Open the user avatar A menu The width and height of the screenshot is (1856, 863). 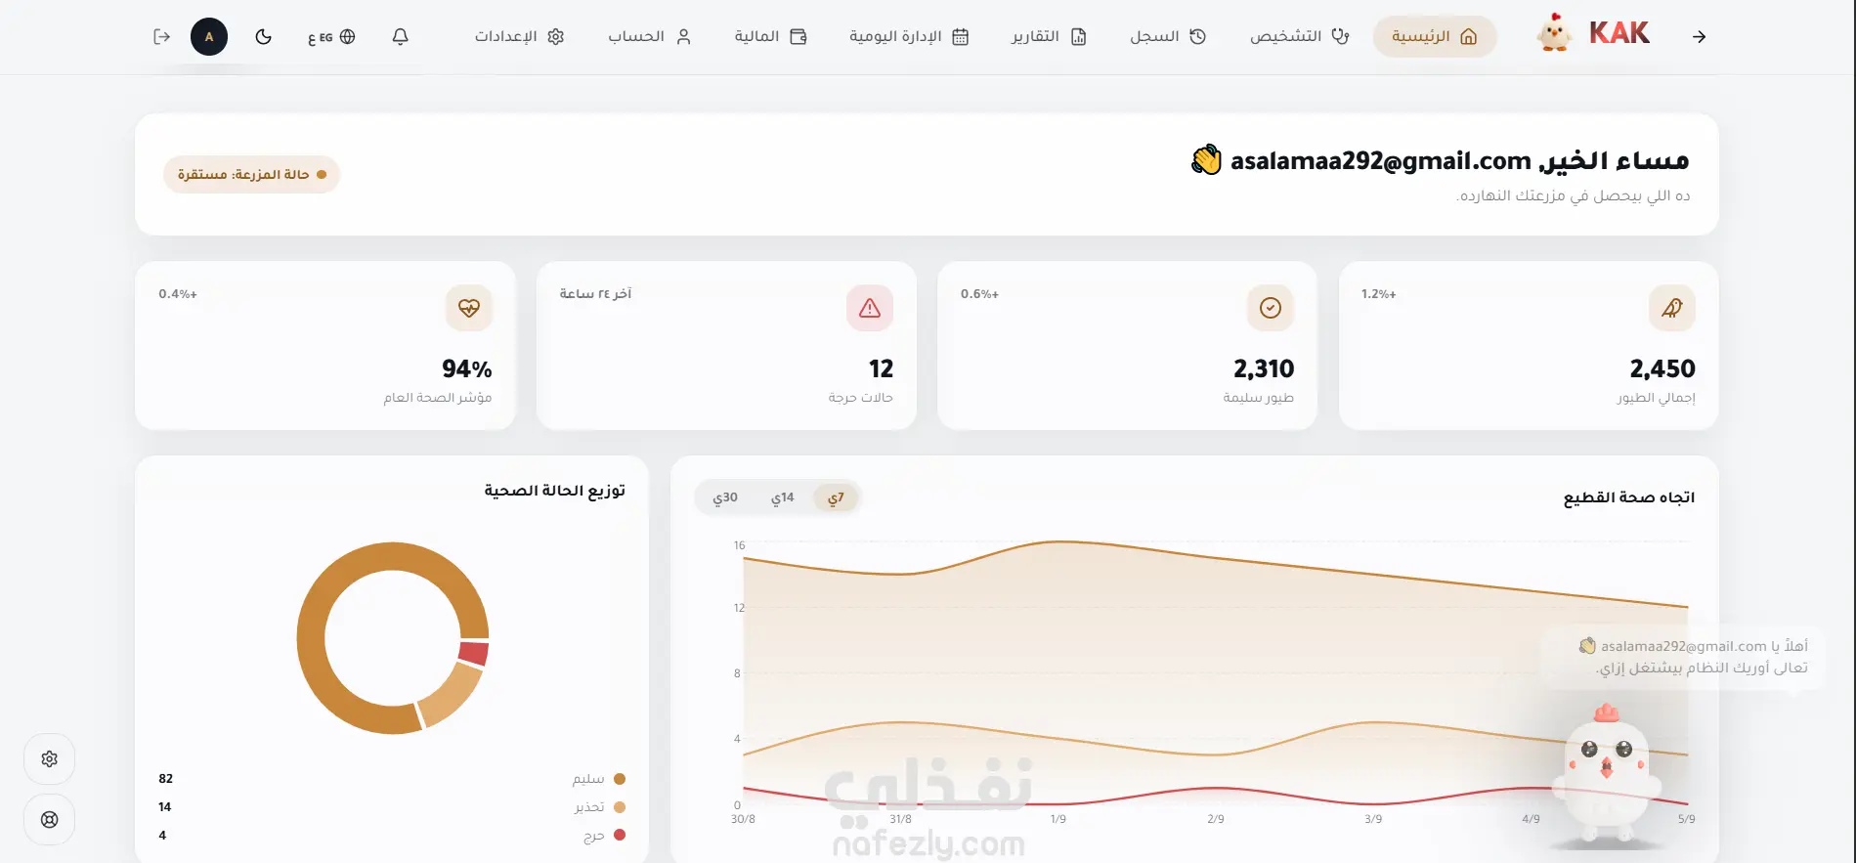point(209,36)
